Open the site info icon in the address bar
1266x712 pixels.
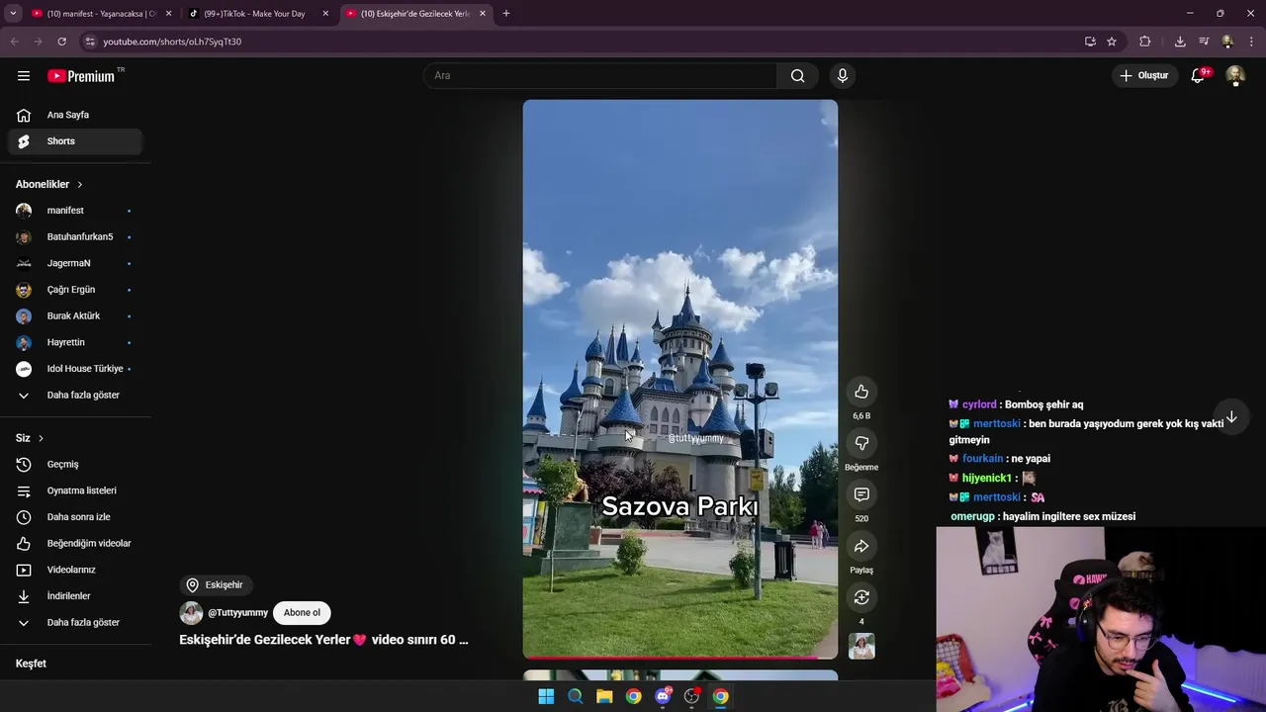coord(89,42)
